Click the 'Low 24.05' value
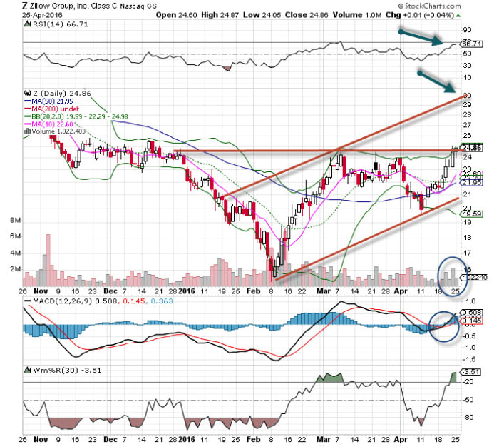Viewport: 499px width, 447px height. pyautogui.click(x=262, y=15)
